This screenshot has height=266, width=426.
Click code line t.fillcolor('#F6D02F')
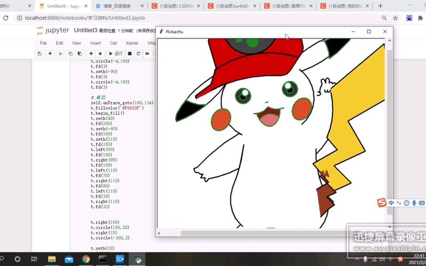117,108
